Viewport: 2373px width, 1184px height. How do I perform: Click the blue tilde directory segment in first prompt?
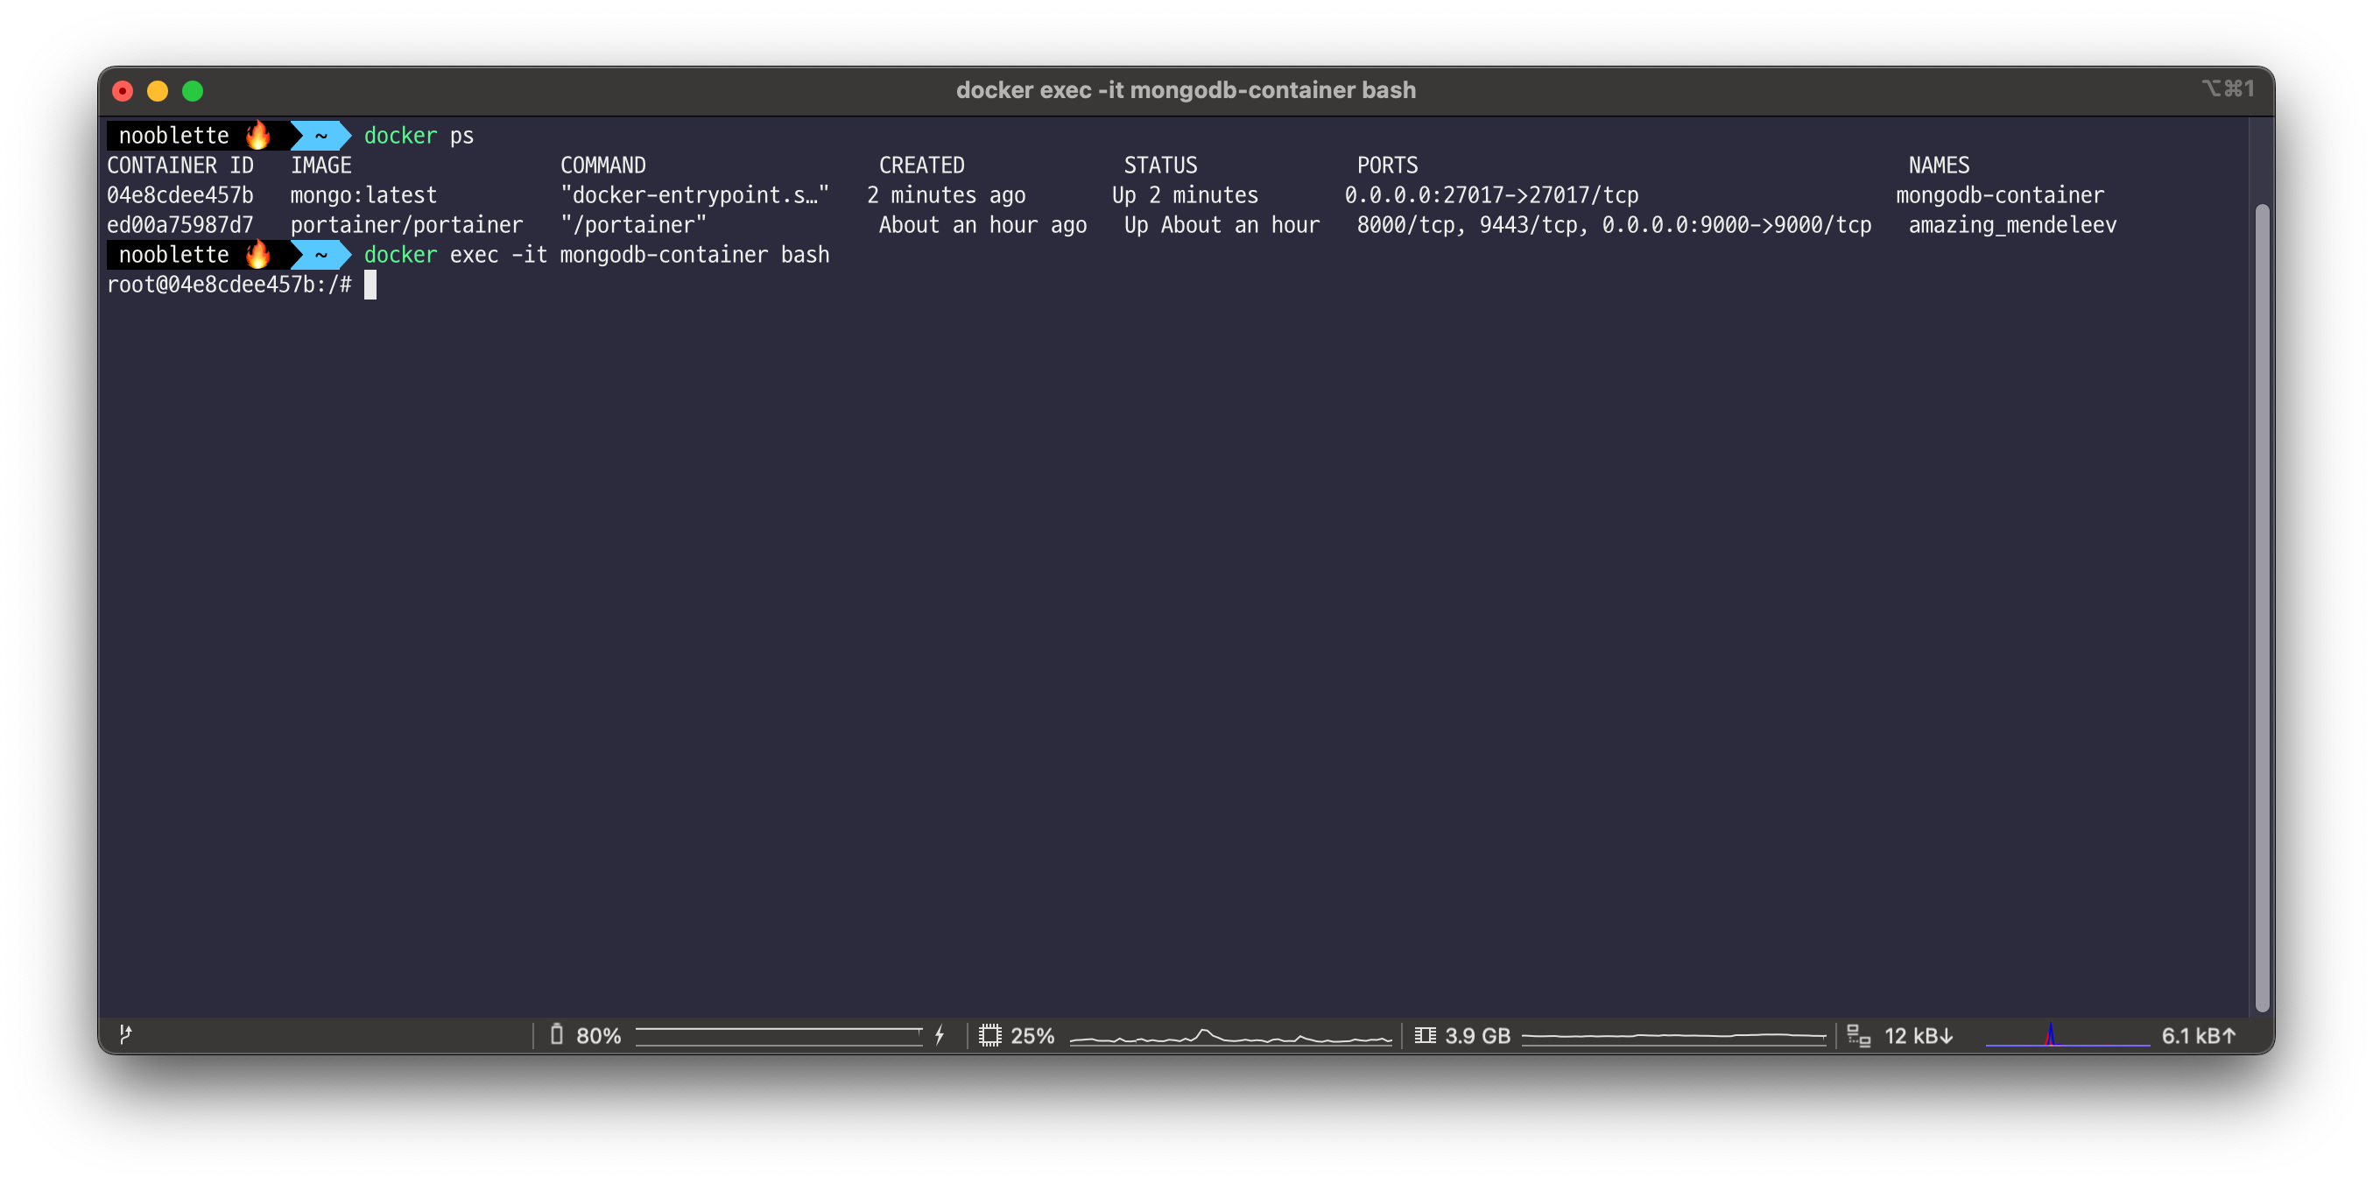320,136
